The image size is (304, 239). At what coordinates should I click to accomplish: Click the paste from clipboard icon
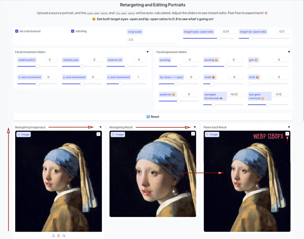(64, 236)
